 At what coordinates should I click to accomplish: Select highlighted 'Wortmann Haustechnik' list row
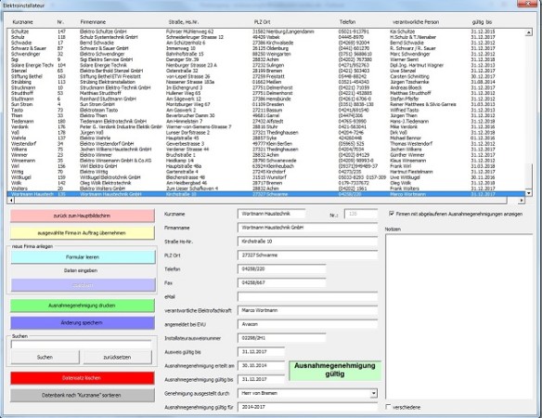(x=265, y=194)
